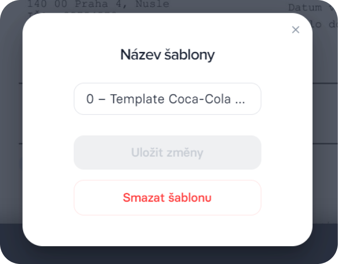
Task: Click the word šablonu on the red button
Action: point(190,197)
